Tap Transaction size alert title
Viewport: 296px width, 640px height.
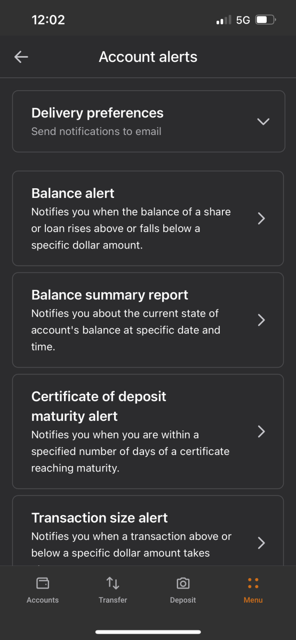[100, 518]
